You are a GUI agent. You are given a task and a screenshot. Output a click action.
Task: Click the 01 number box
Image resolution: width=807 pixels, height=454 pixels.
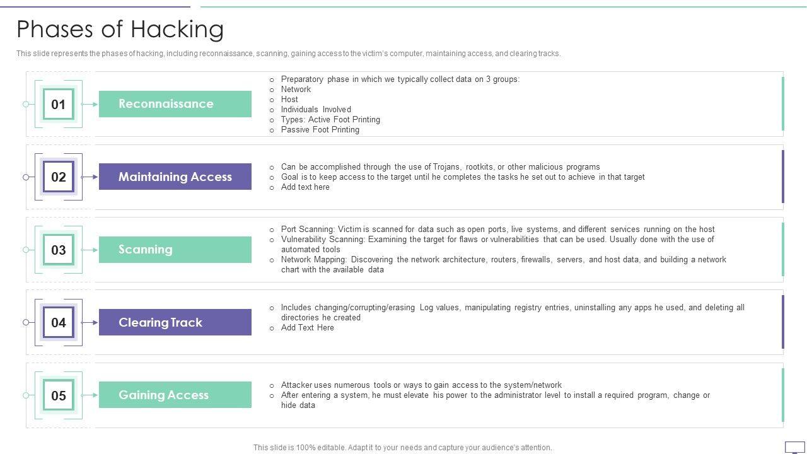tap(58, 104)
